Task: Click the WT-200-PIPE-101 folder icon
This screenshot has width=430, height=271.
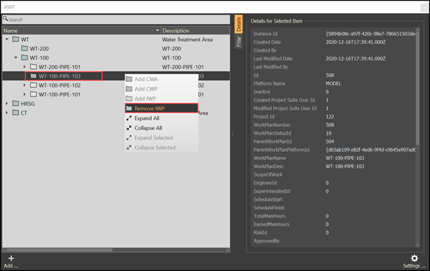Action: pos(34,67)
